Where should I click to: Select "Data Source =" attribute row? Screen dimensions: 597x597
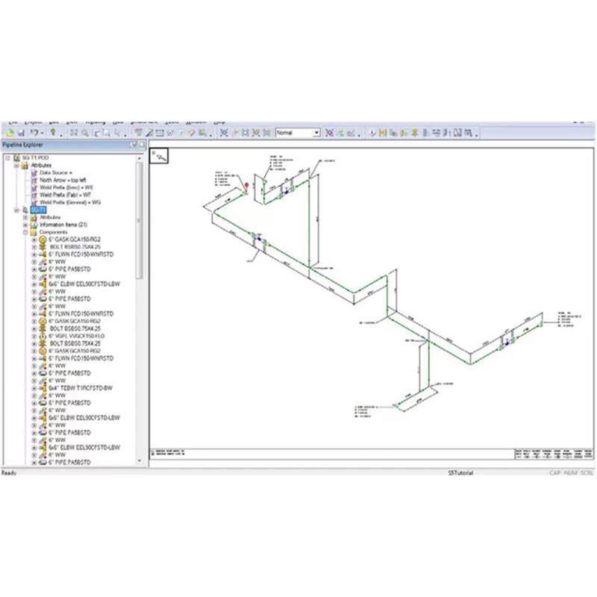tap(55, 172)
